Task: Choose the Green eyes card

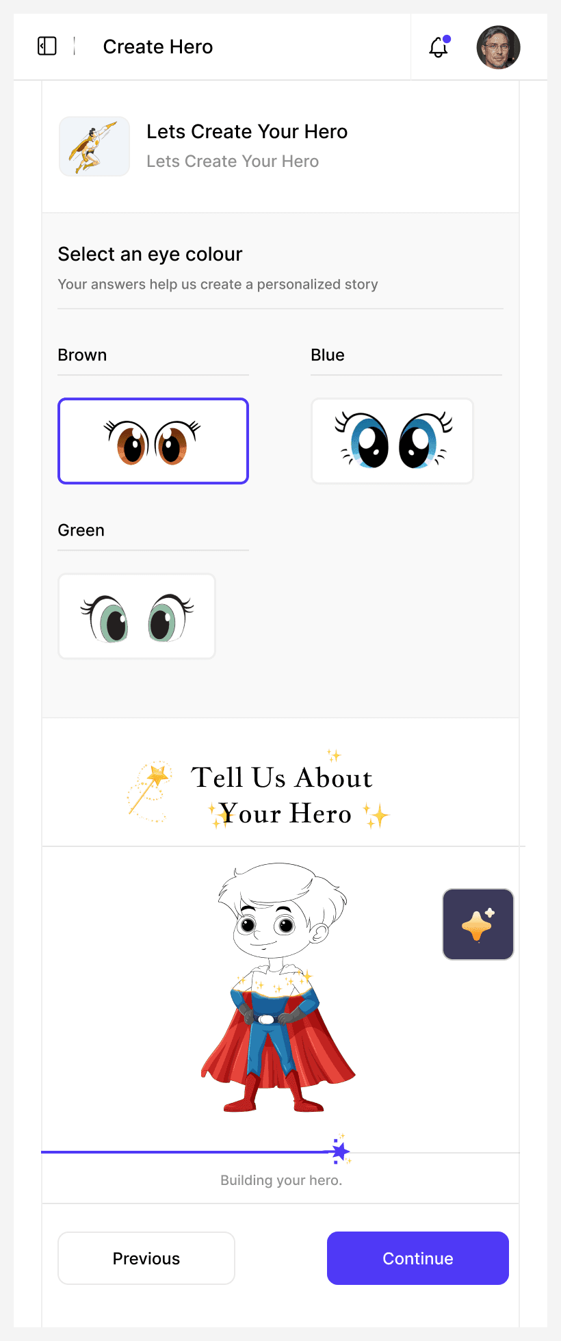Action: (137, 616)
